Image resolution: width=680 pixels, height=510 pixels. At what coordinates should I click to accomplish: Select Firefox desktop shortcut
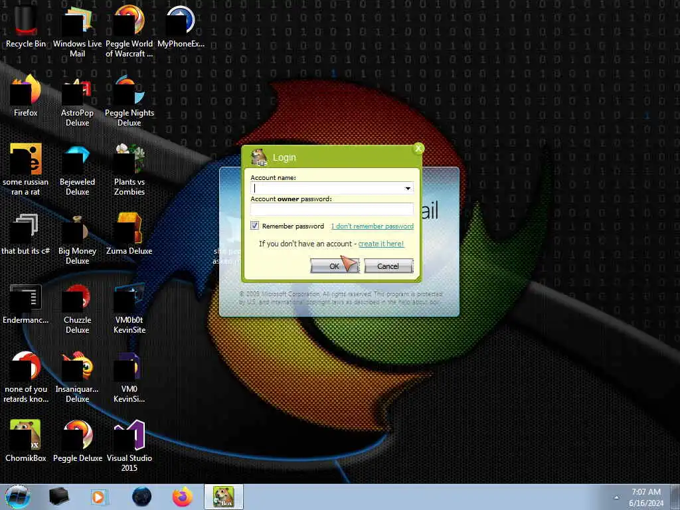click(26, 96)
